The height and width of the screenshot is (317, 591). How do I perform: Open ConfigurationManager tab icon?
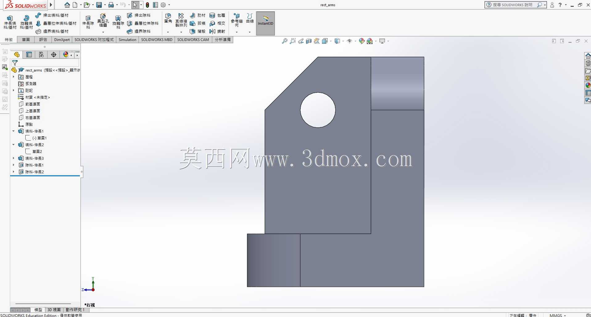[x=41, y=55]
